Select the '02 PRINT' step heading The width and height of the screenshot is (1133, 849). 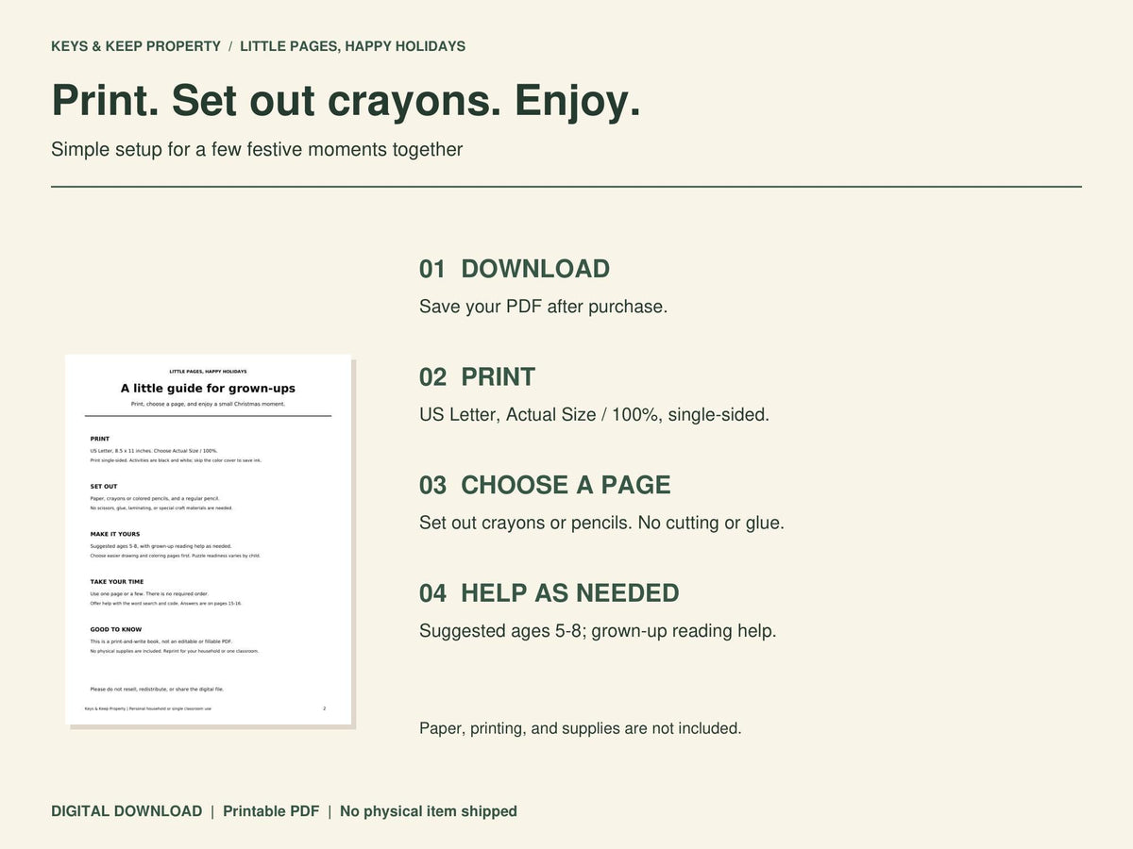(x=477, y=377)
